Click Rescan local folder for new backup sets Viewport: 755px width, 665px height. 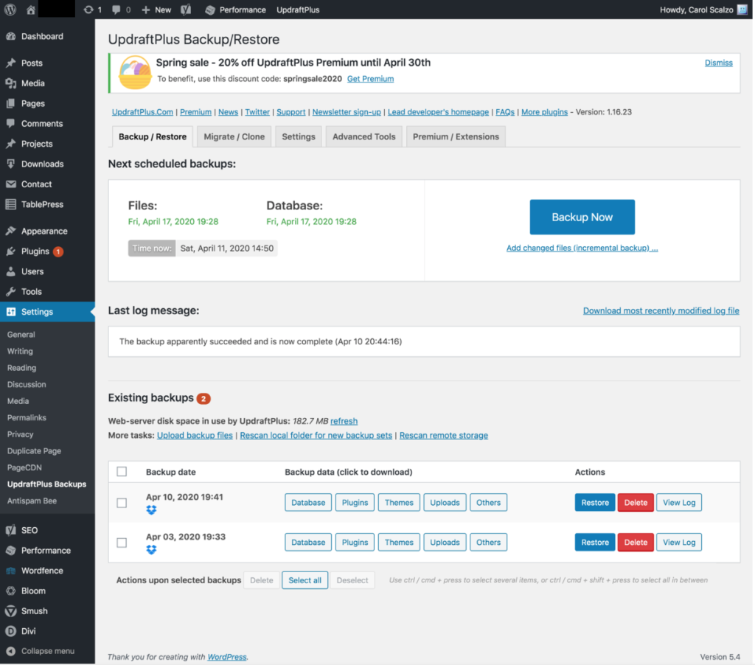[x=316, y=435]
